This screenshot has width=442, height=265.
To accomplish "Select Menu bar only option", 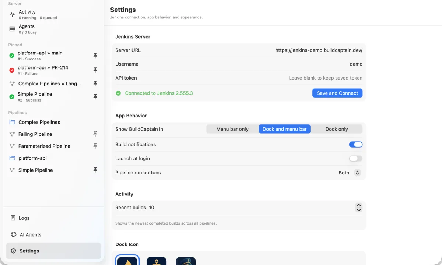I will tap(232, 129).
